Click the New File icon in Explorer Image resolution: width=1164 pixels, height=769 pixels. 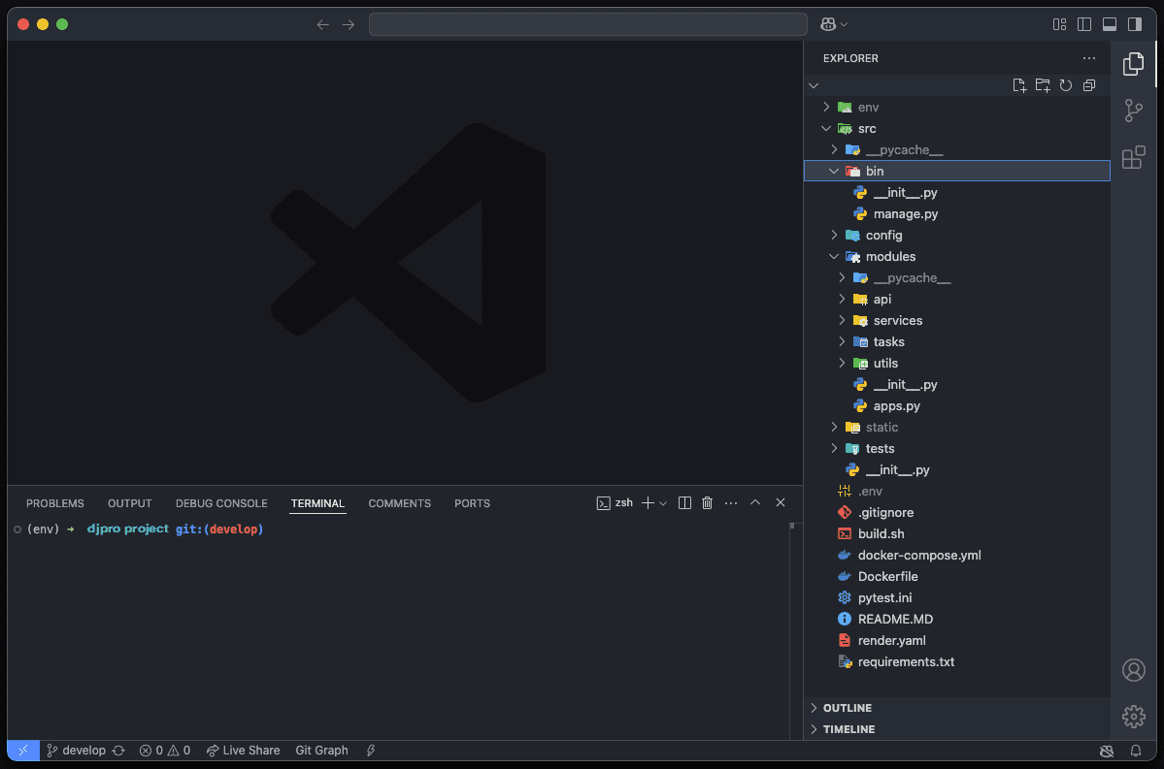(x=1019, y=85)
